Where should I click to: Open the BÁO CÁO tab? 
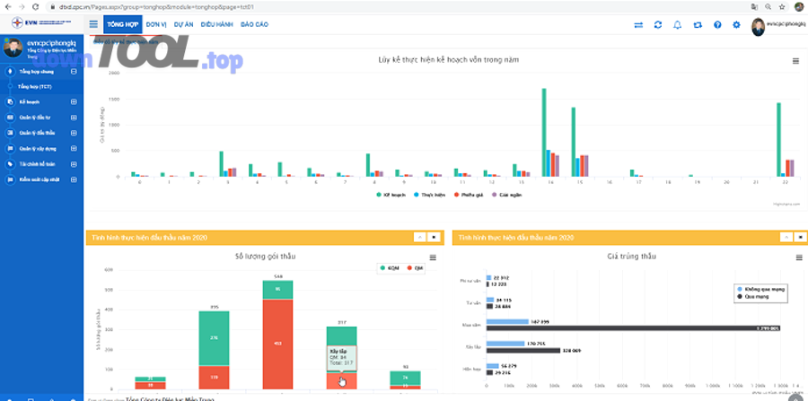pyautogui.click(x=256, y=24)
